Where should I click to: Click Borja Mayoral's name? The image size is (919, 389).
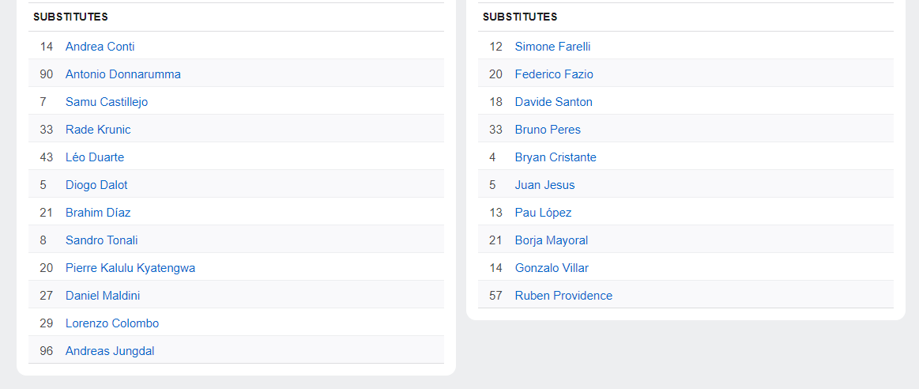pyautogui.click(x=551, y=240)
